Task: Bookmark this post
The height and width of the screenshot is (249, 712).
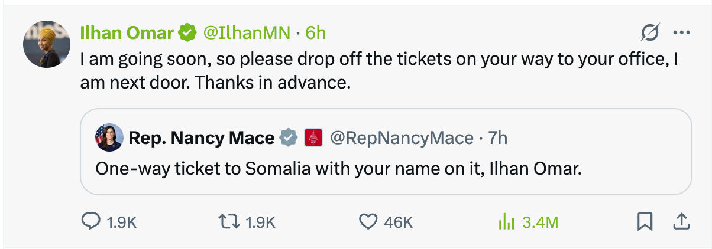Action: coord(644,222)
